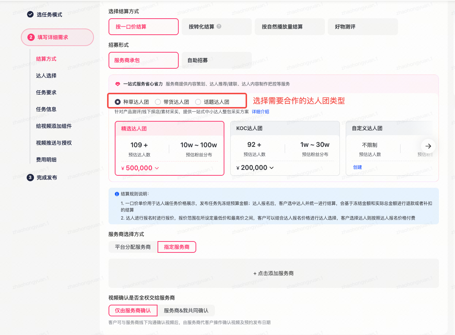
Task: Click the pink diamond icon before 一站式服务省心省力
Action: 118,84
